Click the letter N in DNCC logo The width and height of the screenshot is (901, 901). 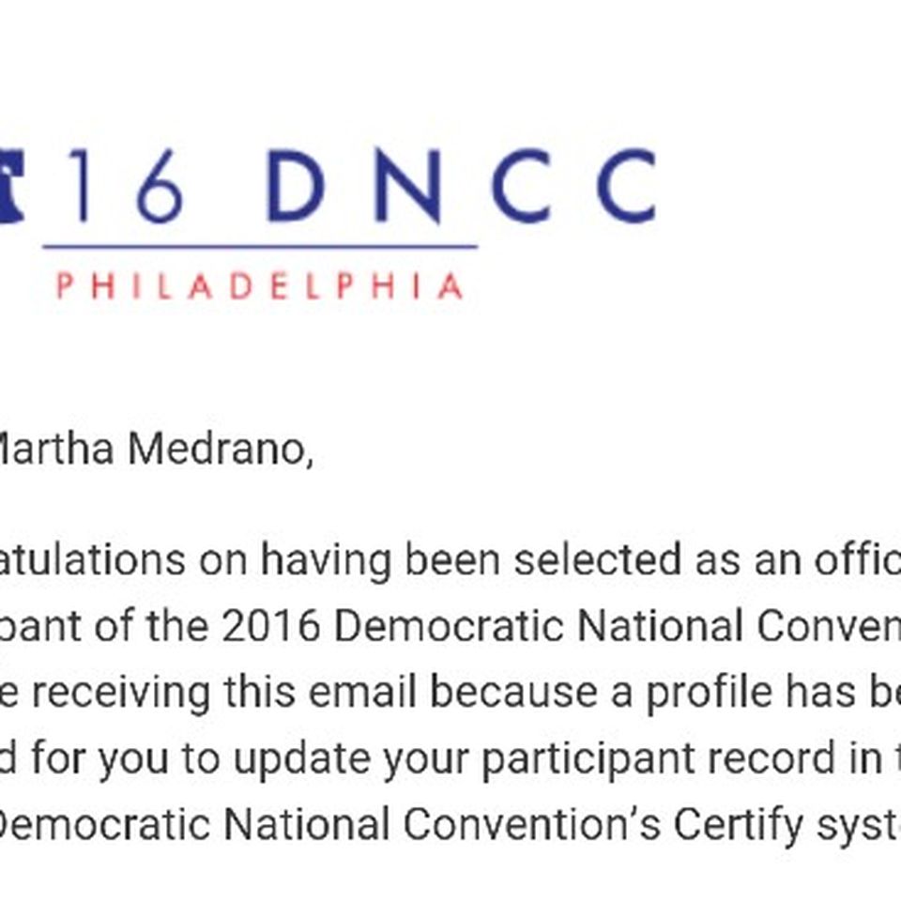click(x=408, y=186)
